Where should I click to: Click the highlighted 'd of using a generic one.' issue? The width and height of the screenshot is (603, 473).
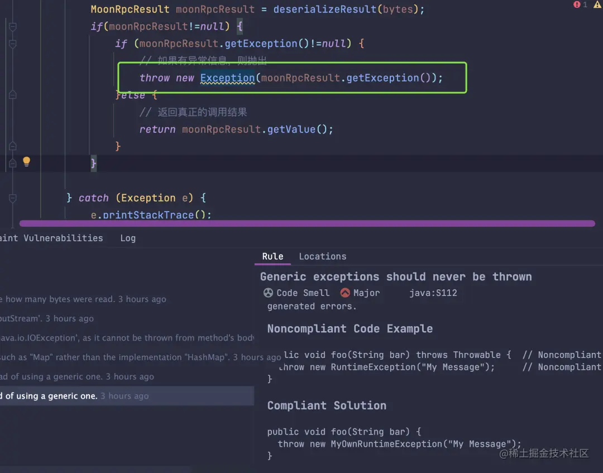[127, 396]
